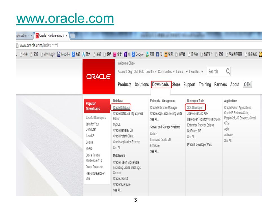Screen dimensions: 271x203
Task: Expand the 'I am a...' dropdown
Action: pyautogui.click(x=182, y=72)
